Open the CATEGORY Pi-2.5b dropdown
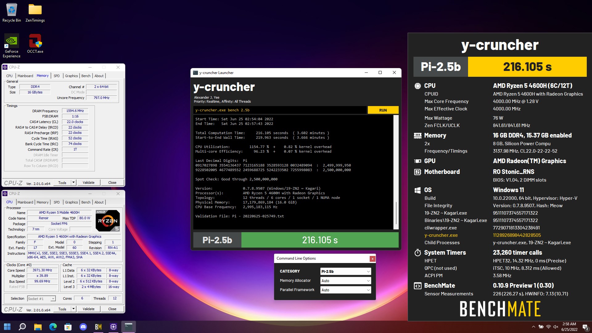Image resolution: width=592 pixels, height=333 pixels. [345, 271]
